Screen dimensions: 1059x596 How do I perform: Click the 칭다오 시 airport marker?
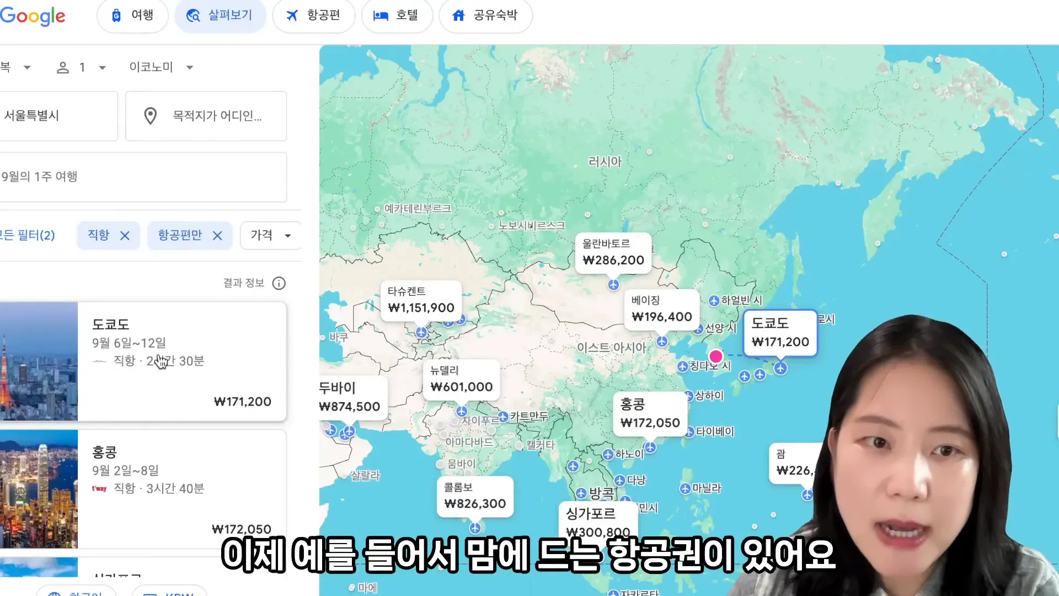point(682,366)
